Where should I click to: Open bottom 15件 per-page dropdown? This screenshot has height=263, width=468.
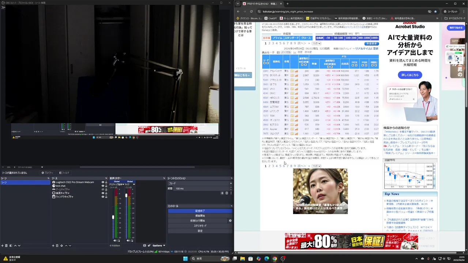[x=316, y=166]
